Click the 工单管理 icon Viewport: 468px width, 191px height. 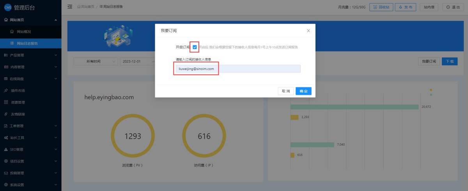pyautogui.click(x=6, y=126)
